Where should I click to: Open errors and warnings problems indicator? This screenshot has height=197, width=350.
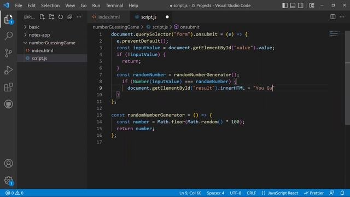click(x=15, y=193)
